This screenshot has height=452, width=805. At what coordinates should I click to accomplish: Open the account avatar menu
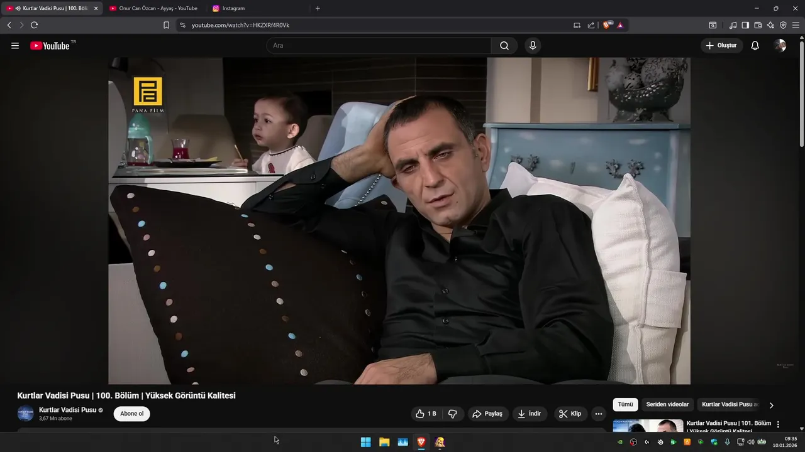780,46
